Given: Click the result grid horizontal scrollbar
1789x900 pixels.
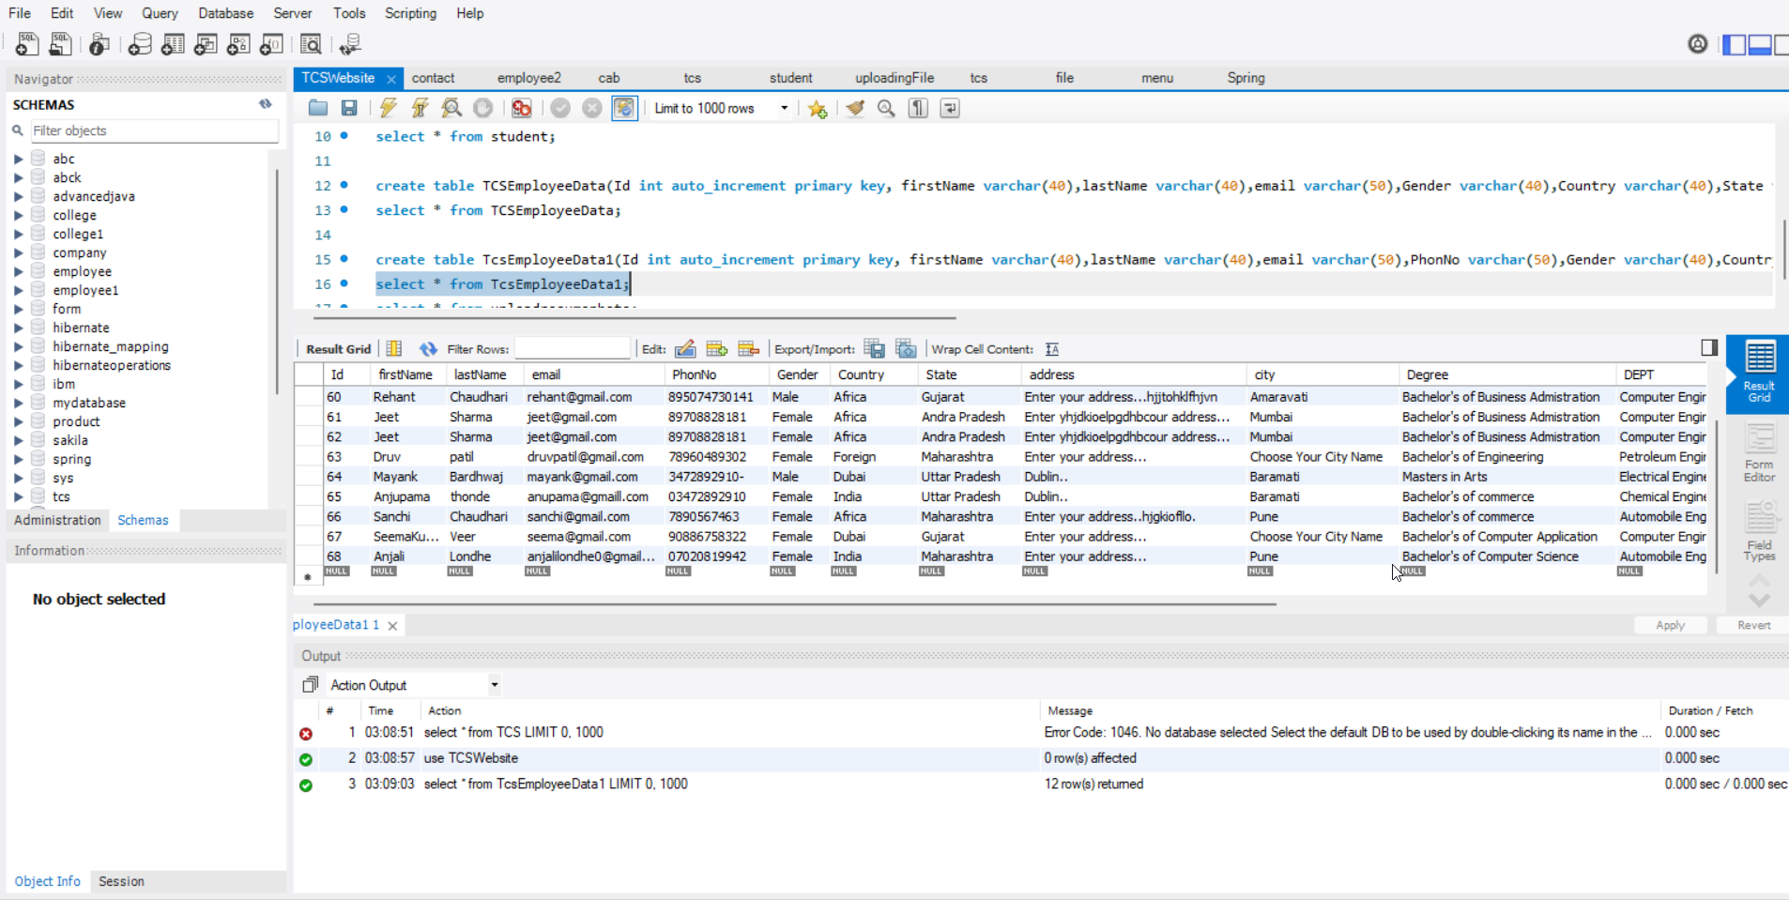Looking at the screenshot, I should coord(794,603).
